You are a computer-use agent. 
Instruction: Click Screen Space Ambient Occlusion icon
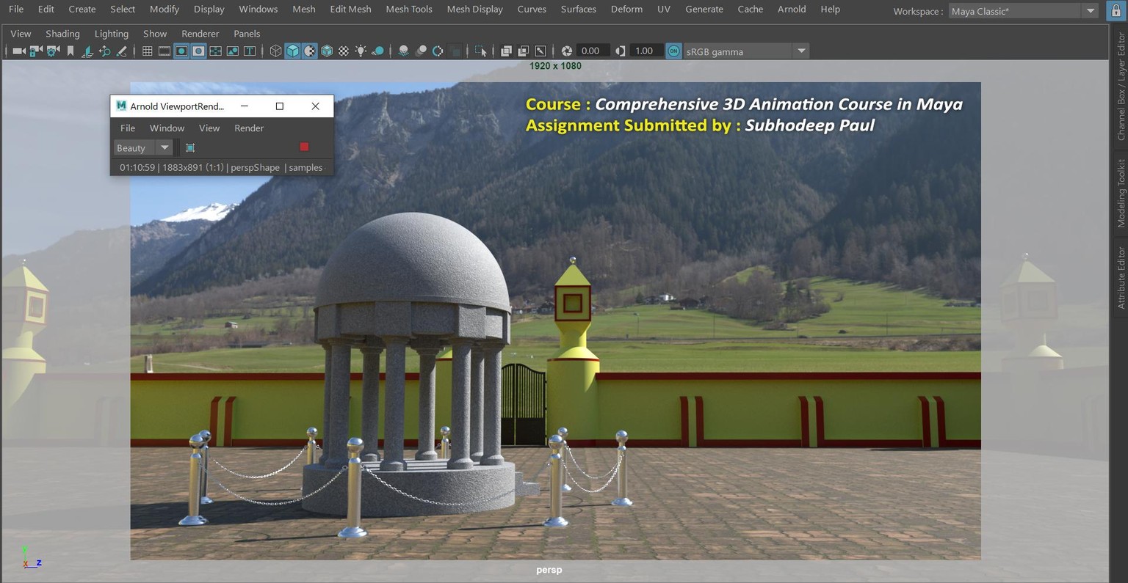403,51
